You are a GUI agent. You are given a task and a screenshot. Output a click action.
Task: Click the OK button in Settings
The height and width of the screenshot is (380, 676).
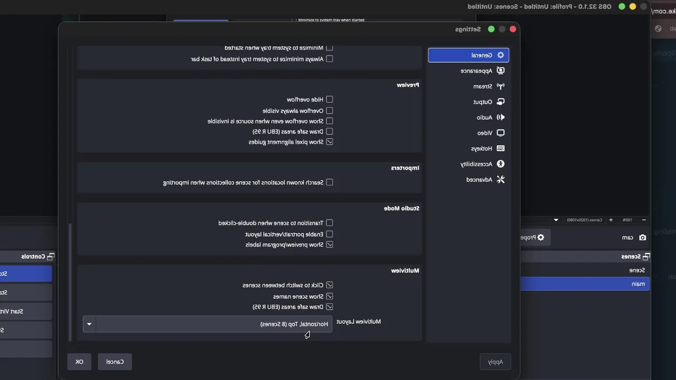pos(79,362)
